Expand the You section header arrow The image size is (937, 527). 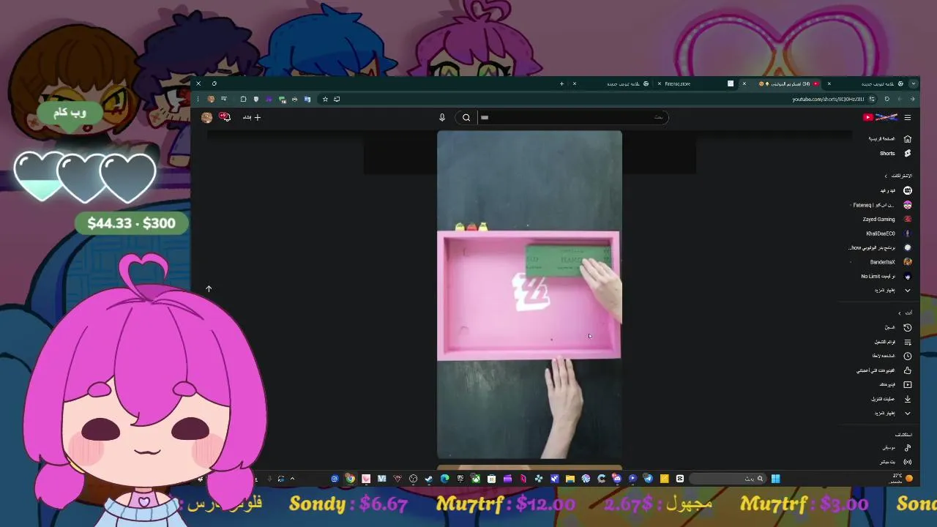tap(900, 313)
